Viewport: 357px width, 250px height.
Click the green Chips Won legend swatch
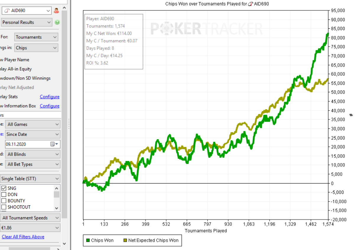point(87,240)
